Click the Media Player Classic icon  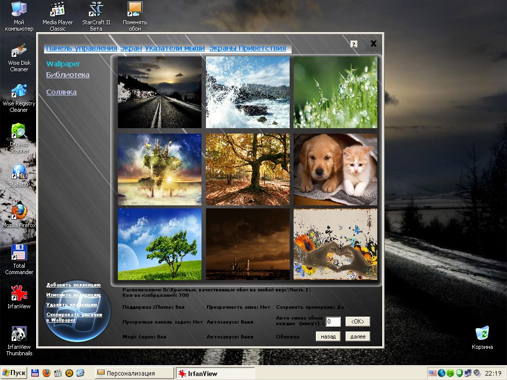tap(57, 16)
